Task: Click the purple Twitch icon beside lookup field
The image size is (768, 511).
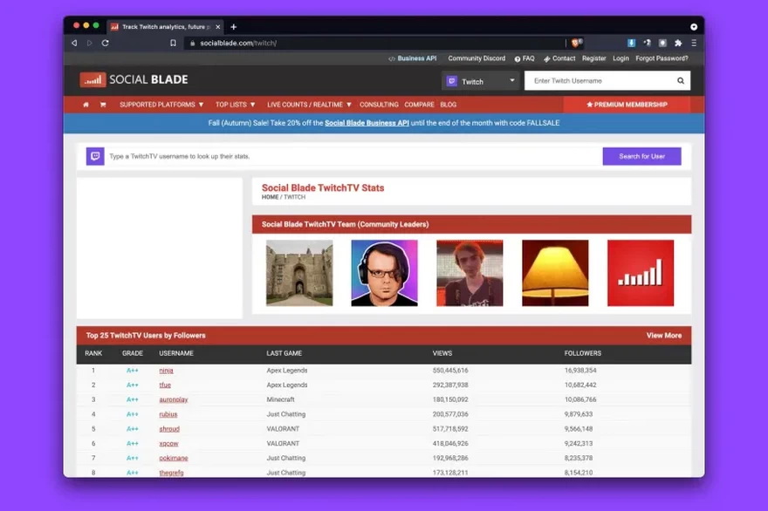Action: tap(95, 156)
